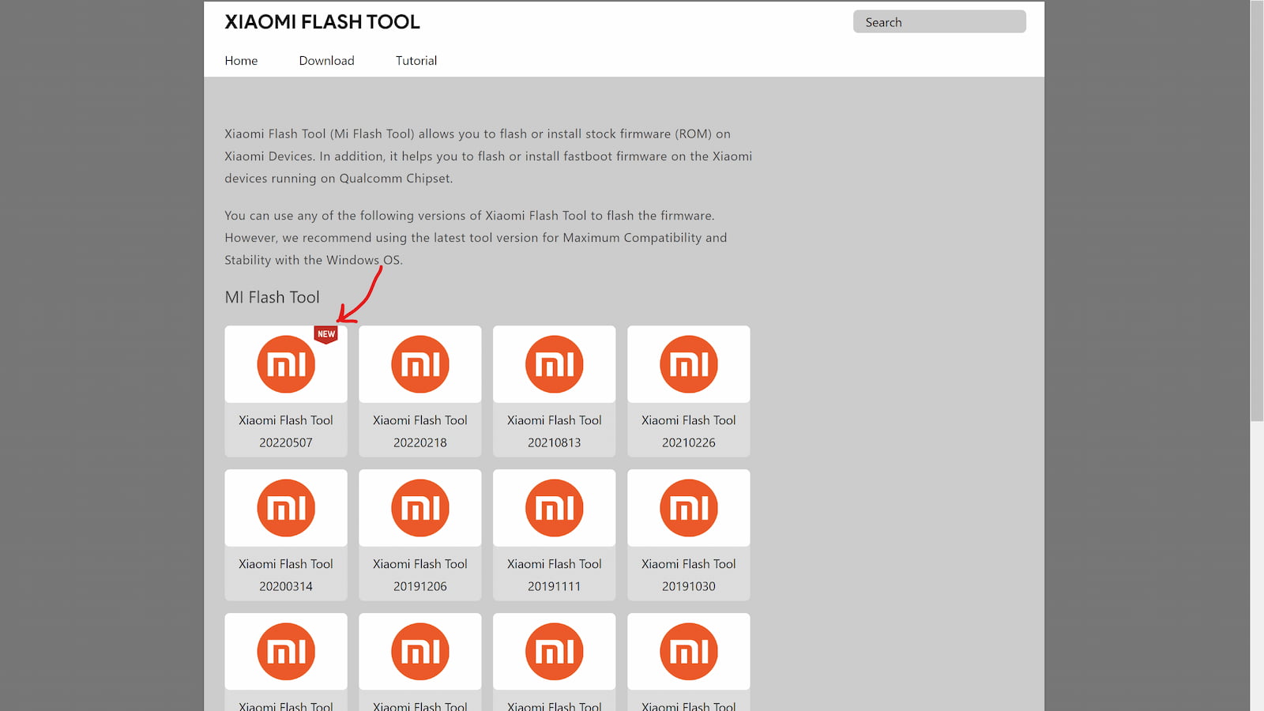1264x711 pixels.
Task: Open the Mi logo for version 20191206
Action: click(420, 508)
